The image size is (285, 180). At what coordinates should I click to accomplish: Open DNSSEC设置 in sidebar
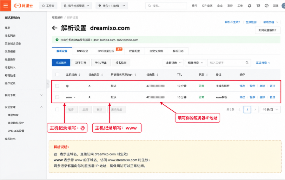[x=16, y=131]
